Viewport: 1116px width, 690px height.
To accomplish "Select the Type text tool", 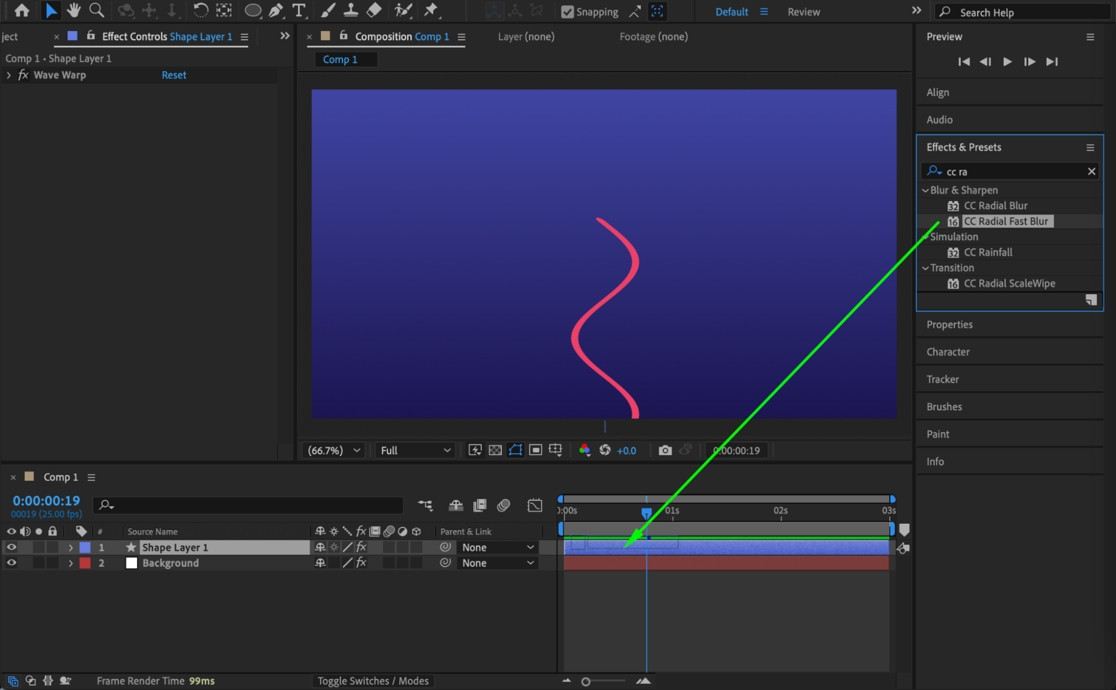I will [x=299, y=10].
